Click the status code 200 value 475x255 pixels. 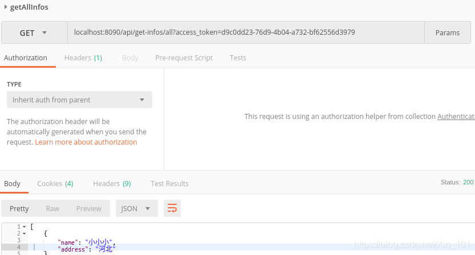pos(468,182)
